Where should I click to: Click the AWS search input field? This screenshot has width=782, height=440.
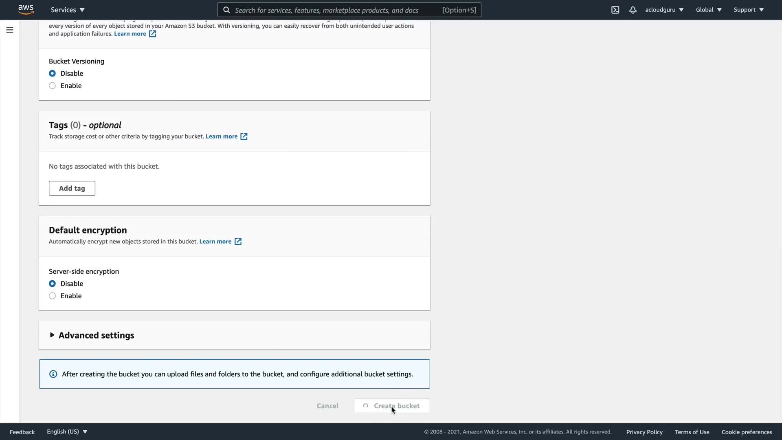click(334, 10)
